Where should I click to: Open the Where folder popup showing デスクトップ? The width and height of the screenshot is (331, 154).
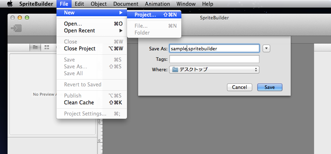214,69
